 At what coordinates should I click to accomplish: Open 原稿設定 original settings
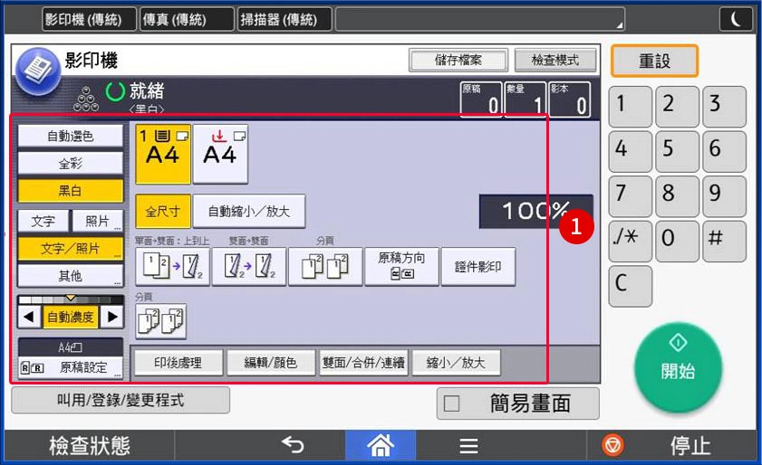[71, 367]
